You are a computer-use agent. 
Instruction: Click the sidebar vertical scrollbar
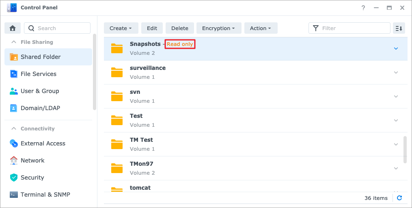[x=95, y=72]
